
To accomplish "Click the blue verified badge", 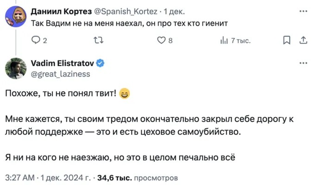I will coord(100,63).
